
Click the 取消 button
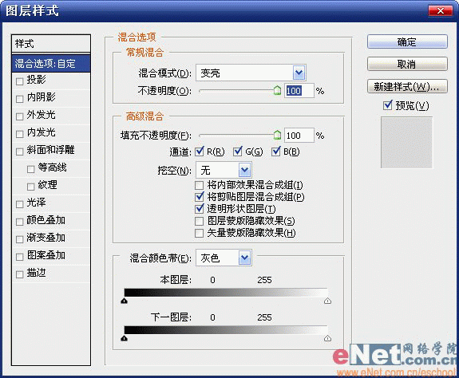(x=407, y=64)
